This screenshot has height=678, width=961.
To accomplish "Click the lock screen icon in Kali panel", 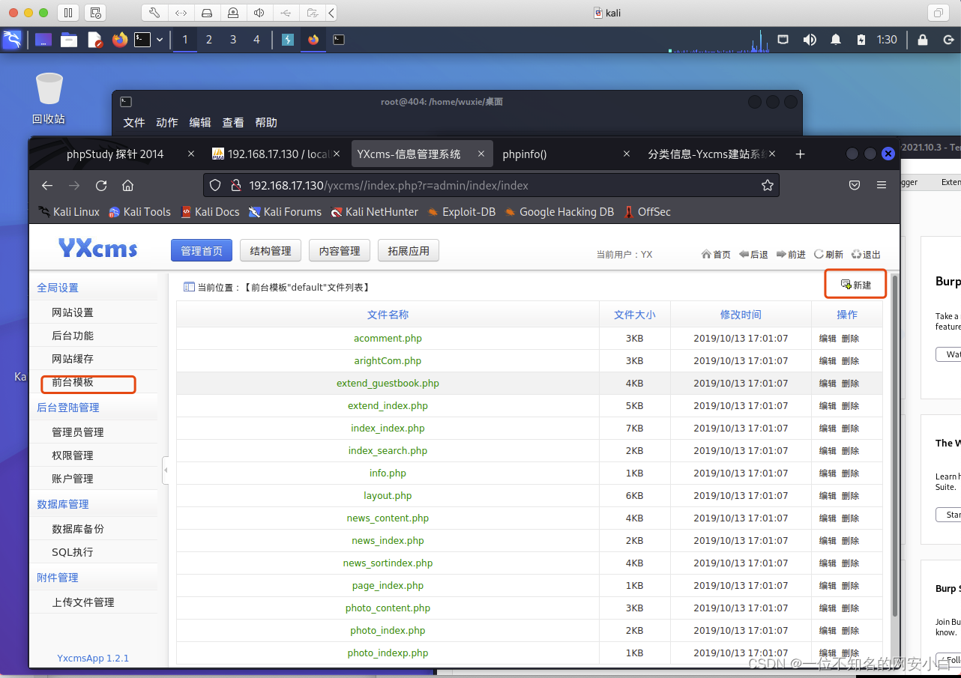I will pyautogui.click(x=923, y=40).
